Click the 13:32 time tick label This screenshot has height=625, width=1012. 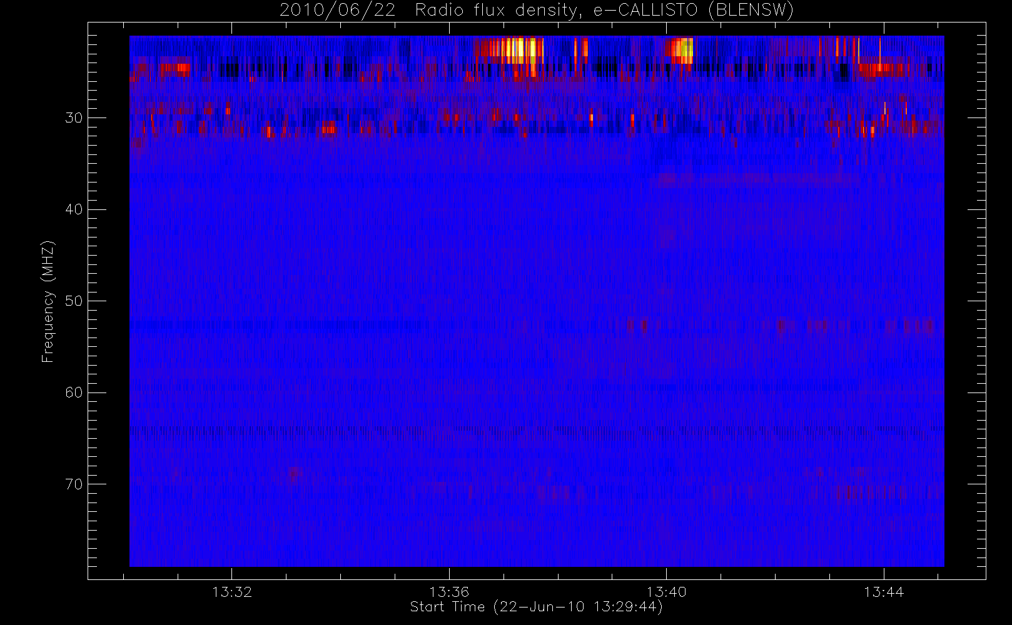click(232, 592)
